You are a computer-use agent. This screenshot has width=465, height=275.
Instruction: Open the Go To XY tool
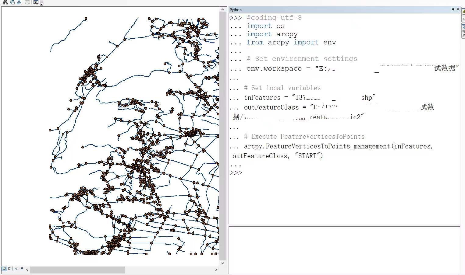pyautogui.click(x=19, y=2)
